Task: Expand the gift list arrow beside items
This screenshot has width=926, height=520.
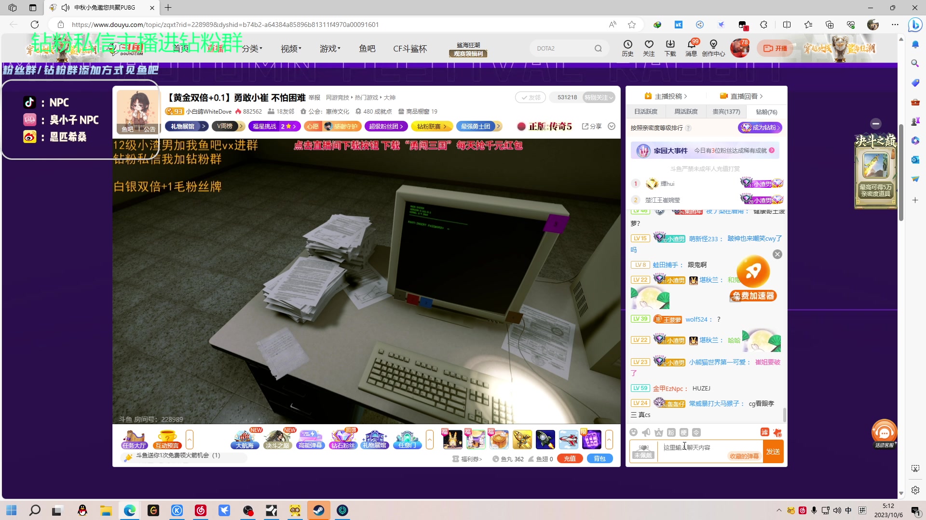Action: [609, 440]
